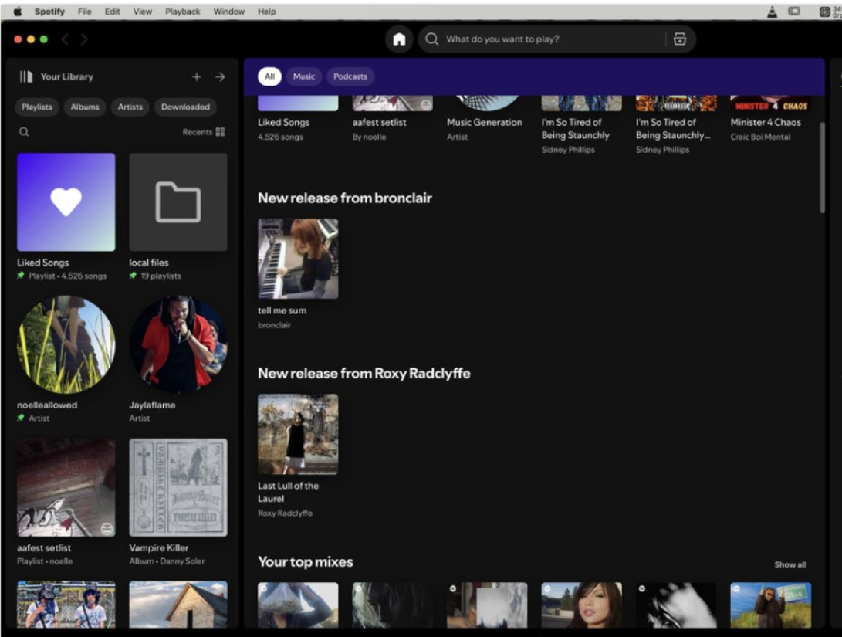The image size is (842, 637).
Task: Click bronclair artist name under tell me sum
Action: 275,325
